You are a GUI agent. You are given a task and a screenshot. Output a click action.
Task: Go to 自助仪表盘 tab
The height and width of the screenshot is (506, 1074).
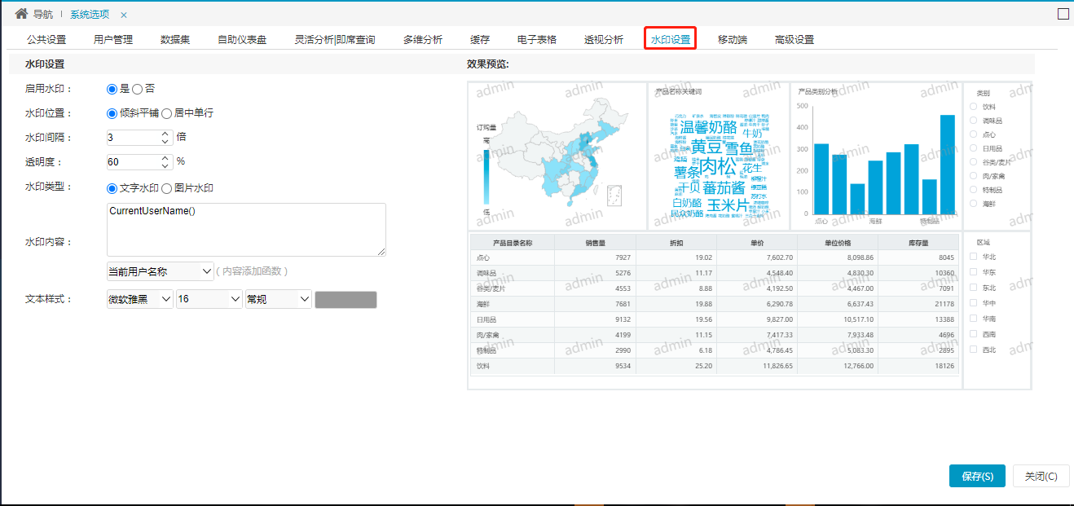[x=242, y=39]
